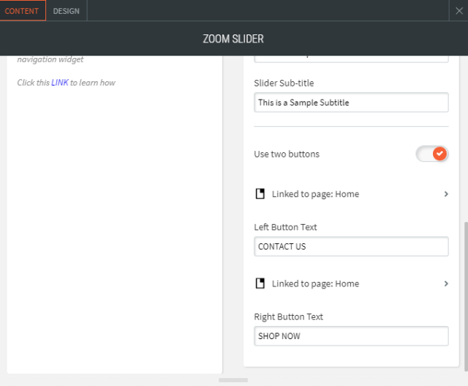Switch to the CONTENT tab
Screen dimensions: 468x386
[x=22, y=11]
